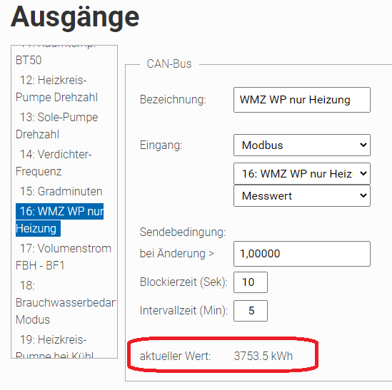Viewport: 392px width, 390px height.
Task: Open the Eingang Modbus dropdown
Action: click(x=302, y=145)
